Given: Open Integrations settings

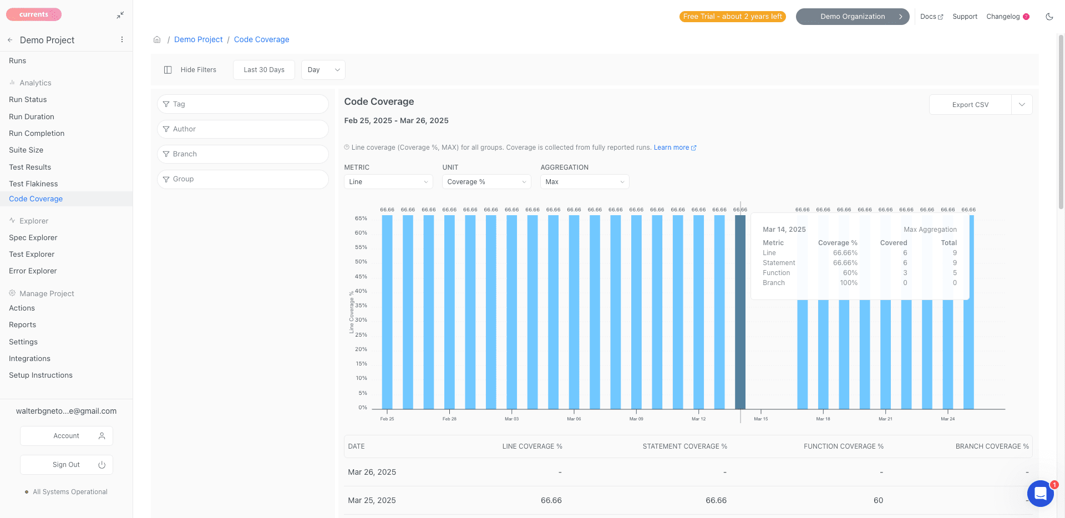Looking at the screenshot, I should 29,359.
